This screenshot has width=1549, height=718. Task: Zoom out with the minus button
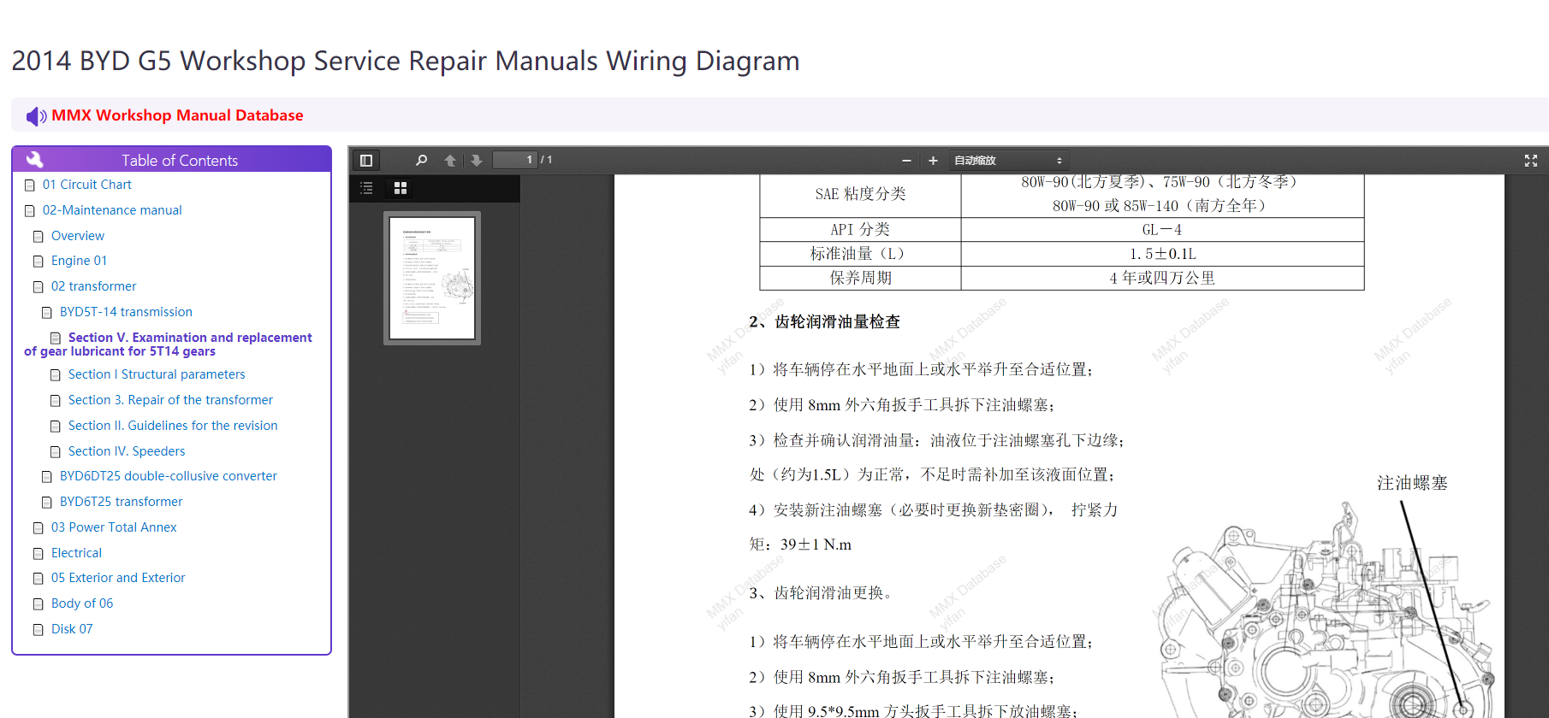pyautogui.click(x=906, y=161)
